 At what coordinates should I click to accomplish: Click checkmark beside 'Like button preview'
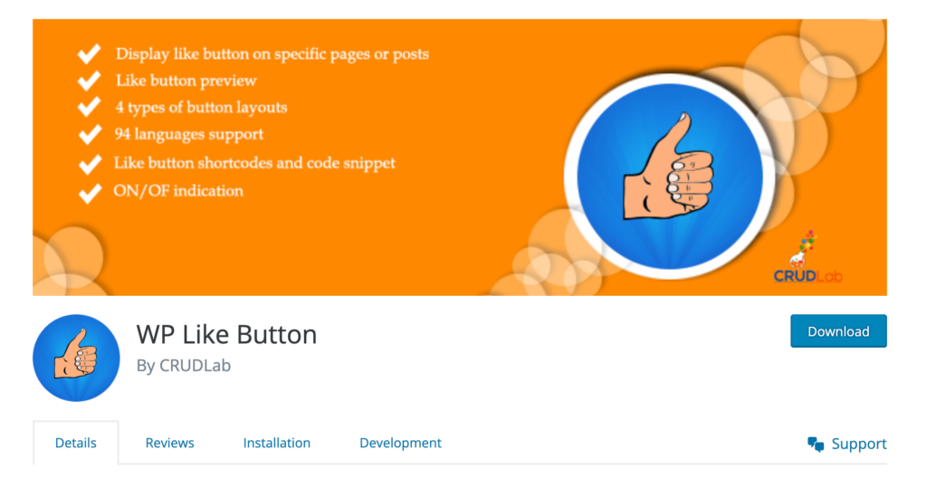click(90, 81)
